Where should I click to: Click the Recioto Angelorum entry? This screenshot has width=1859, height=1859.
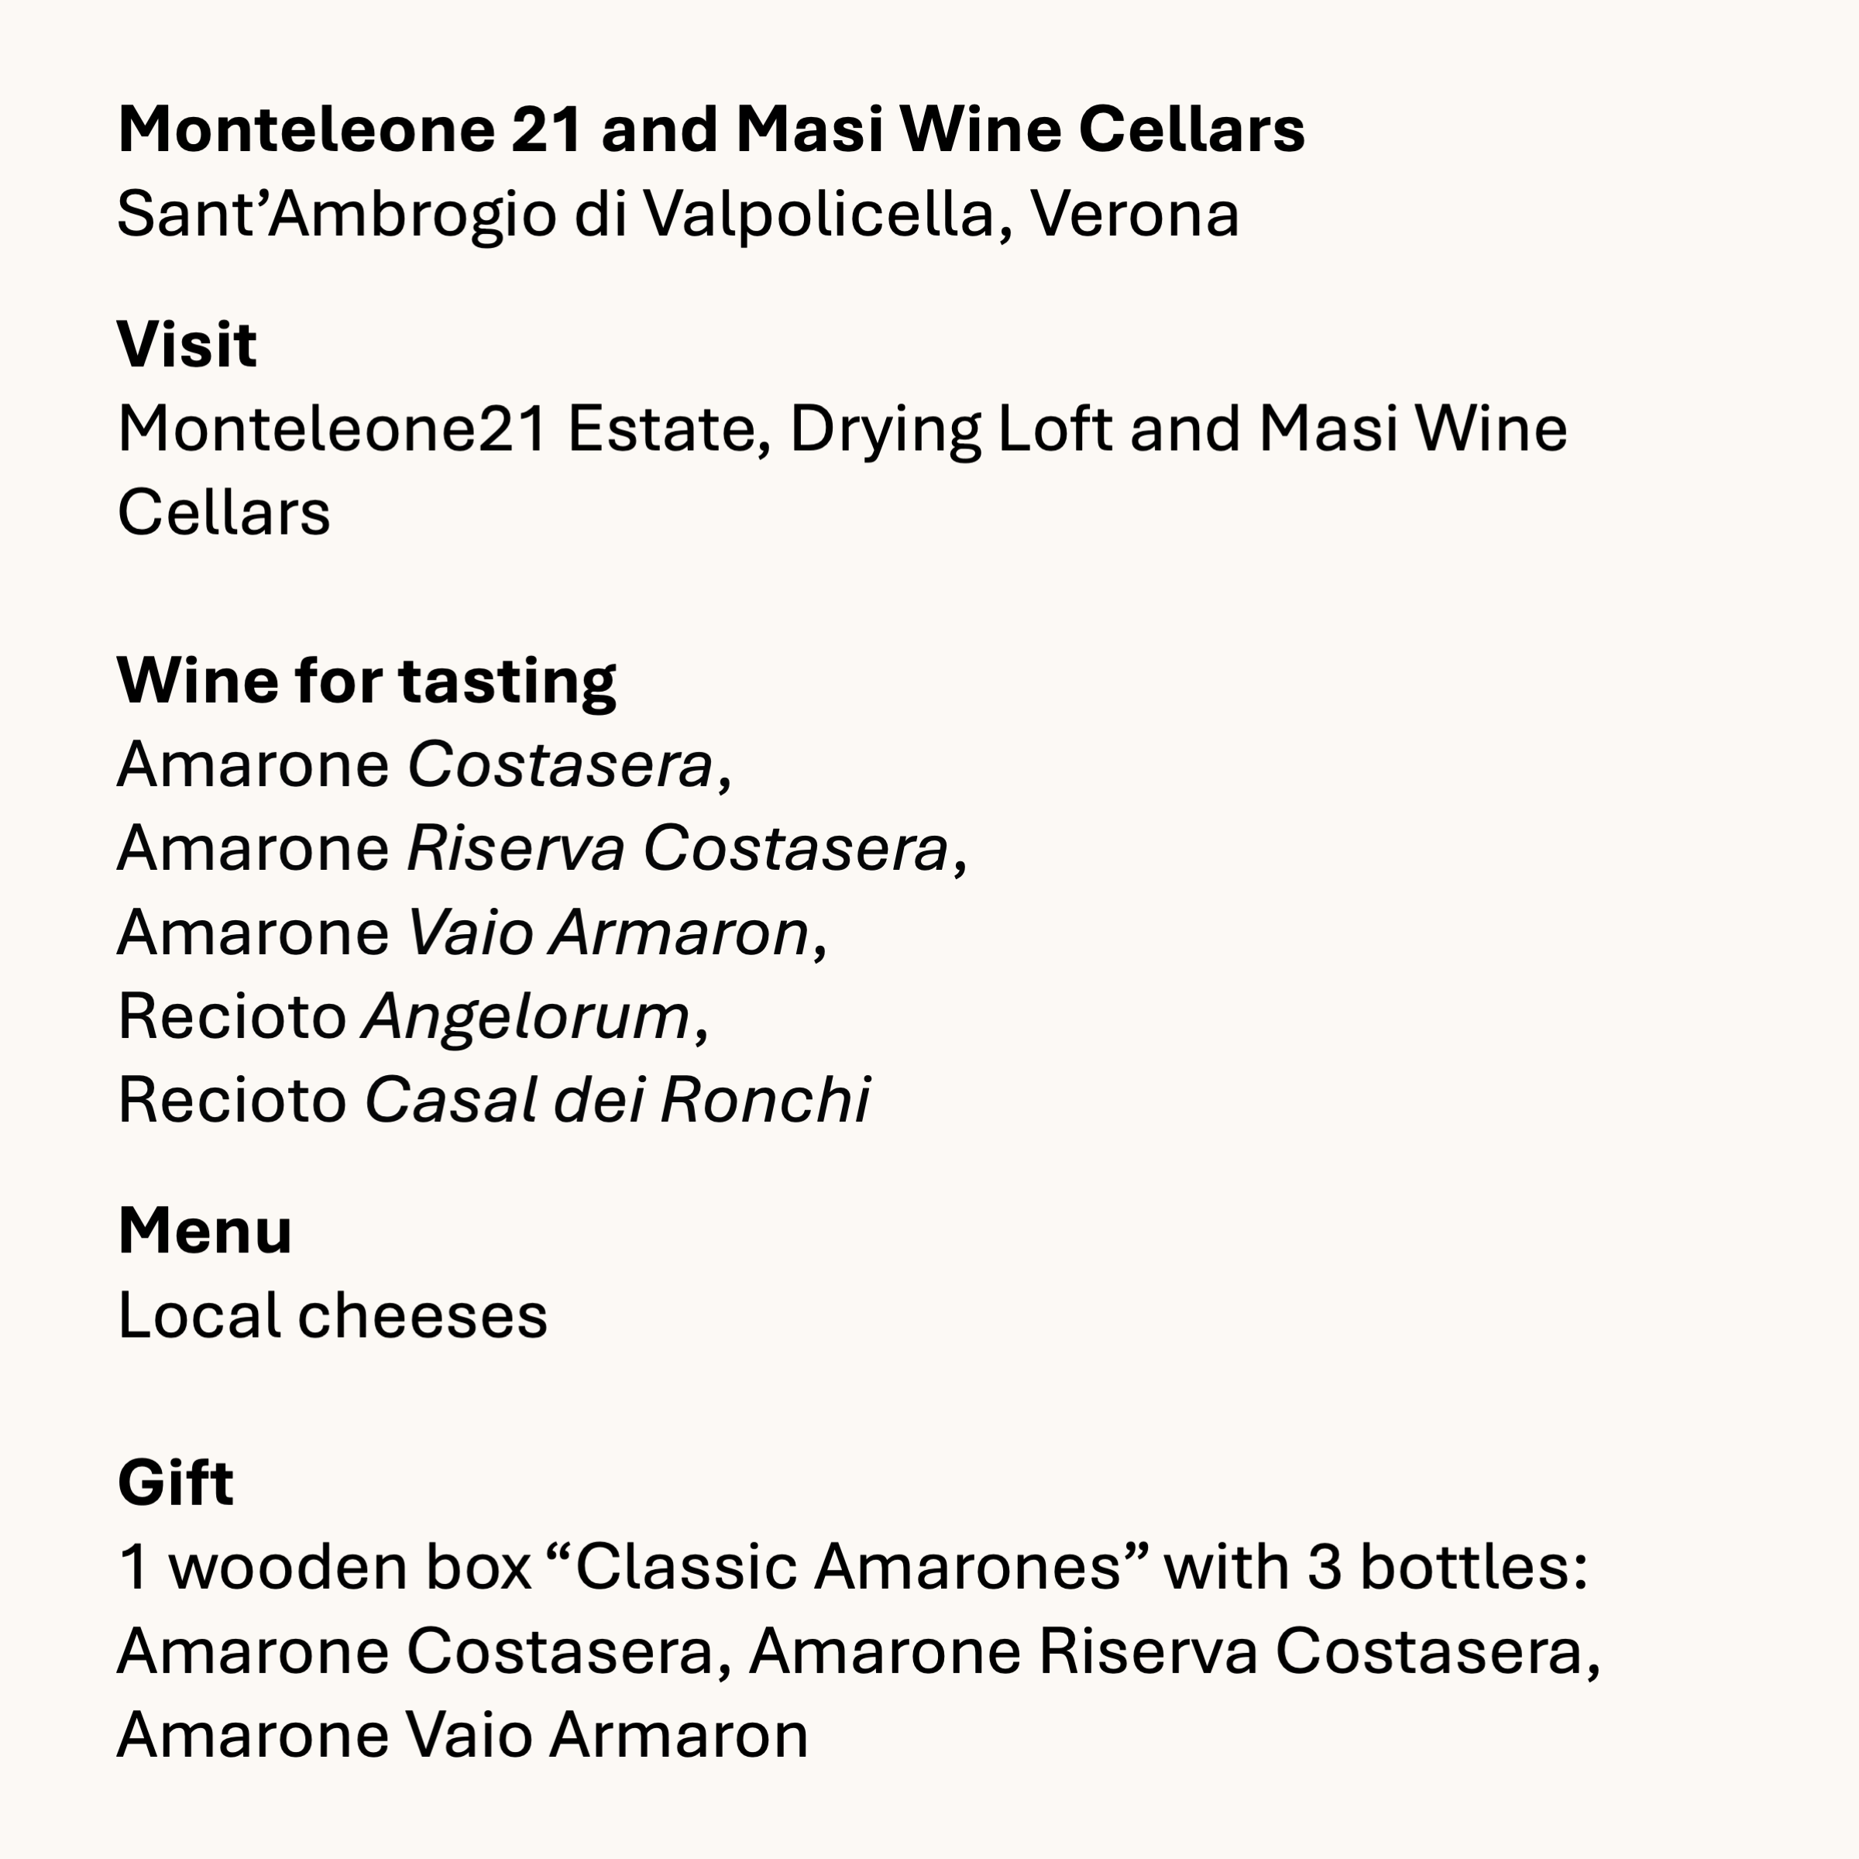pyautogui.click(x=413, y=1018)
